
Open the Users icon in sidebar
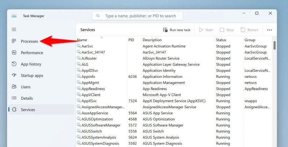pyautogui.click(x=14, y=87)
